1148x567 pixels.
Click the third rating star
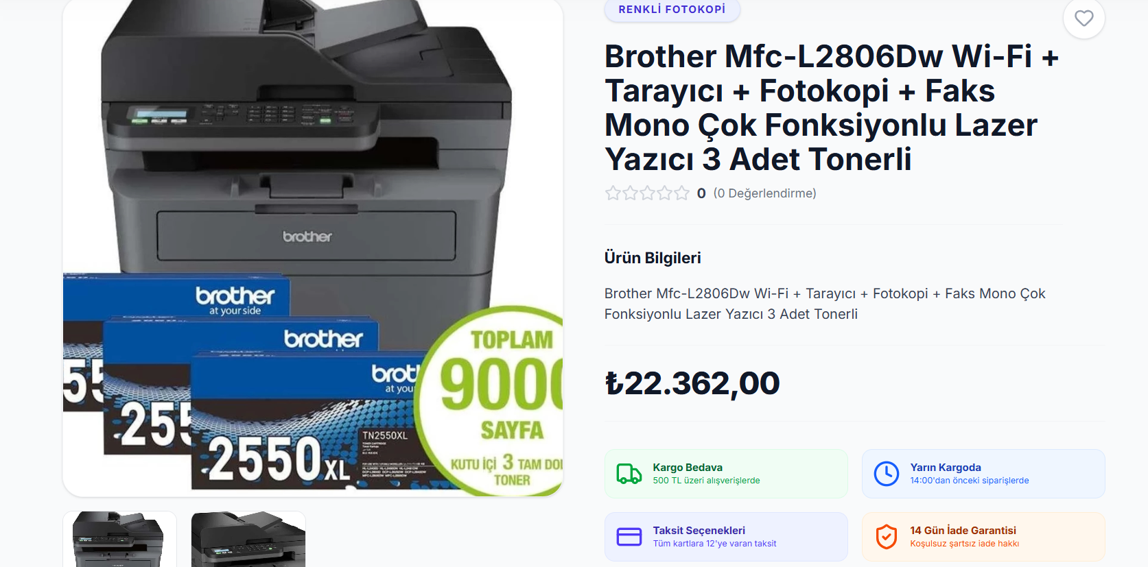[x=647, y=193]
